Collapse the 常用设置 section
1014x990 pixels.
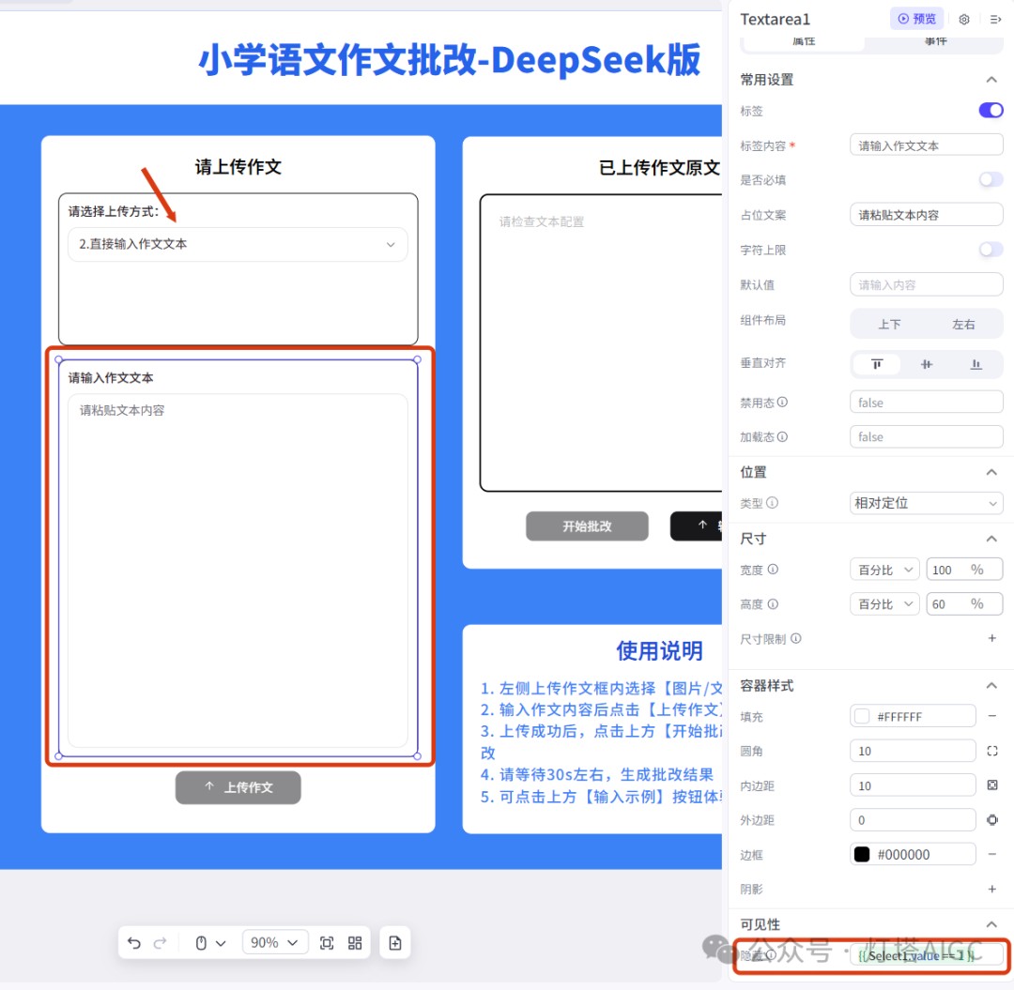pyautogui.click(x=991, y=80)
